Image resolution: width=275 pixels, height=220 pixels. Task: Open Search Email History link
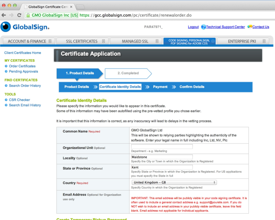25,105
